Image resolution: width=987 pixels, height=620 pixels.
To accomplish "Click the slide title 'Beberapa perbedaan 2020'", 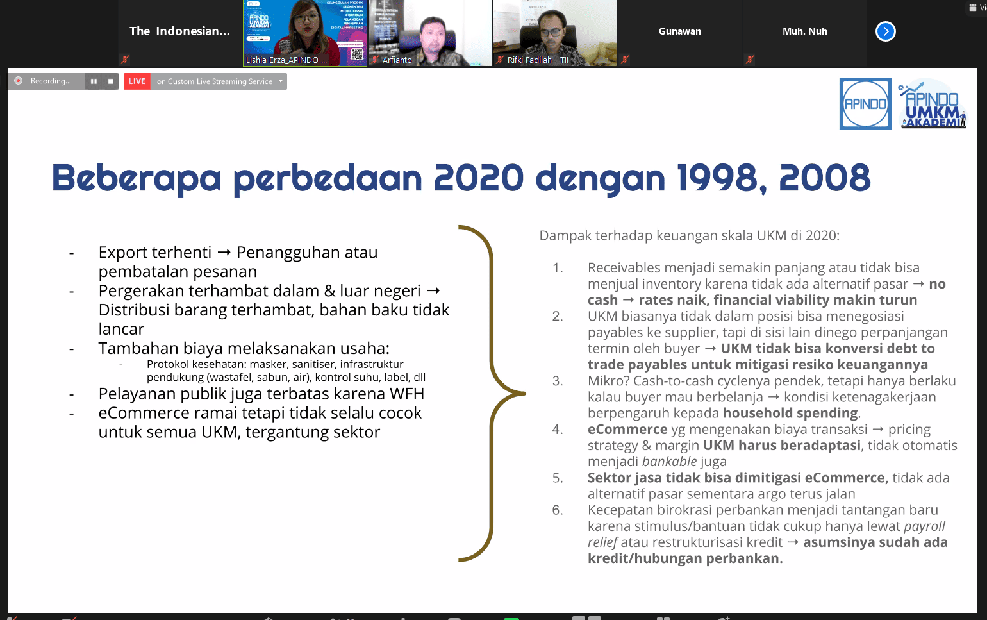I will 460,178.
